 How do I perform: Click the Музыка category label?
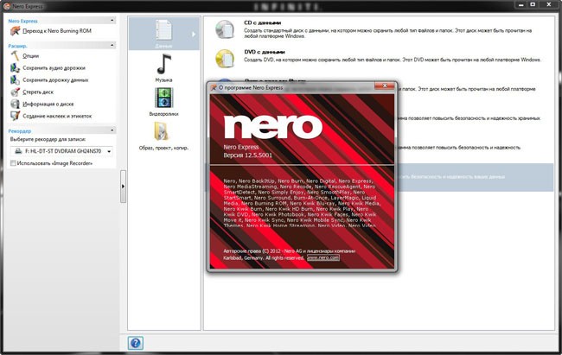click(x=163, y=79)
